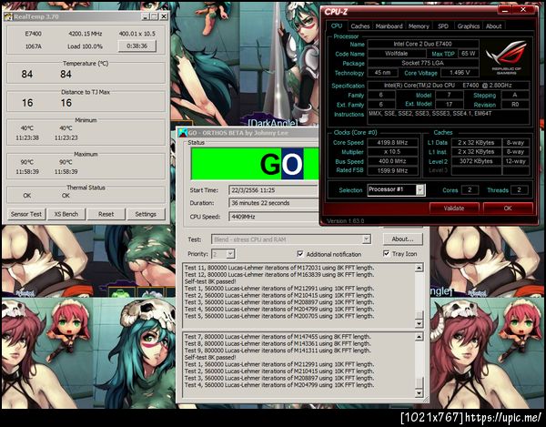546x427 pixels.
Task: Click the Start Time field in ORTHOS
Action: pos(273,190)
